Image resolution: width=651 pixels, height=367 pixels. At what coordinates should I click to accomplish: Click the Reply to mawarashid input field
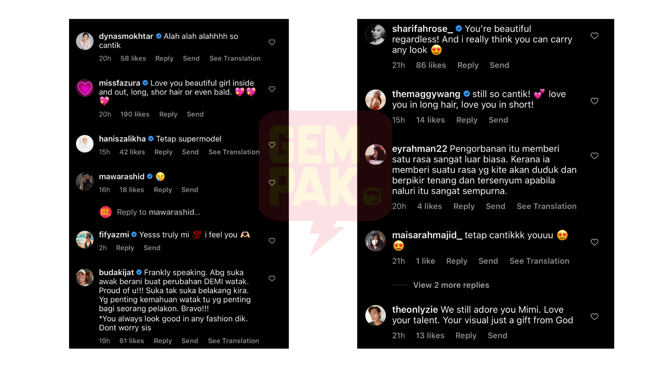158,212
